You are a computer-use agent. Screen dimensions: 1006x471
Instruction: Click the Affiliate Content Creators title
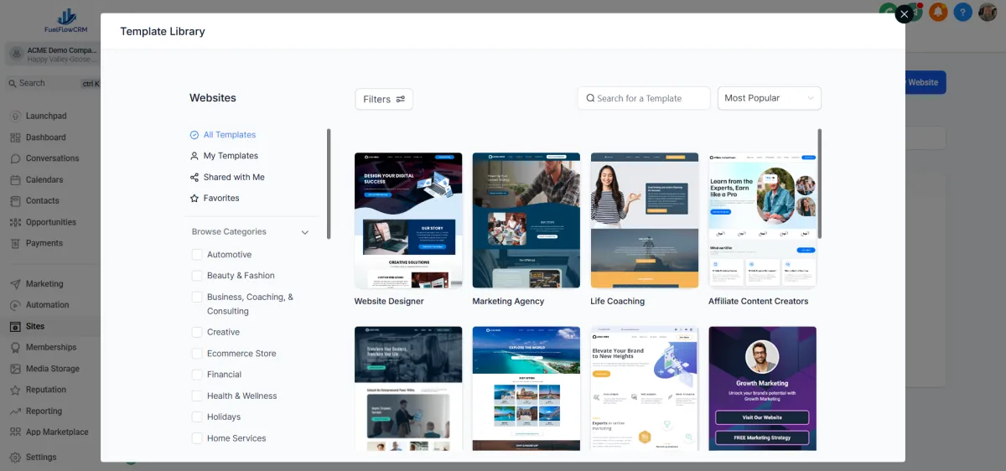[759, 302]
